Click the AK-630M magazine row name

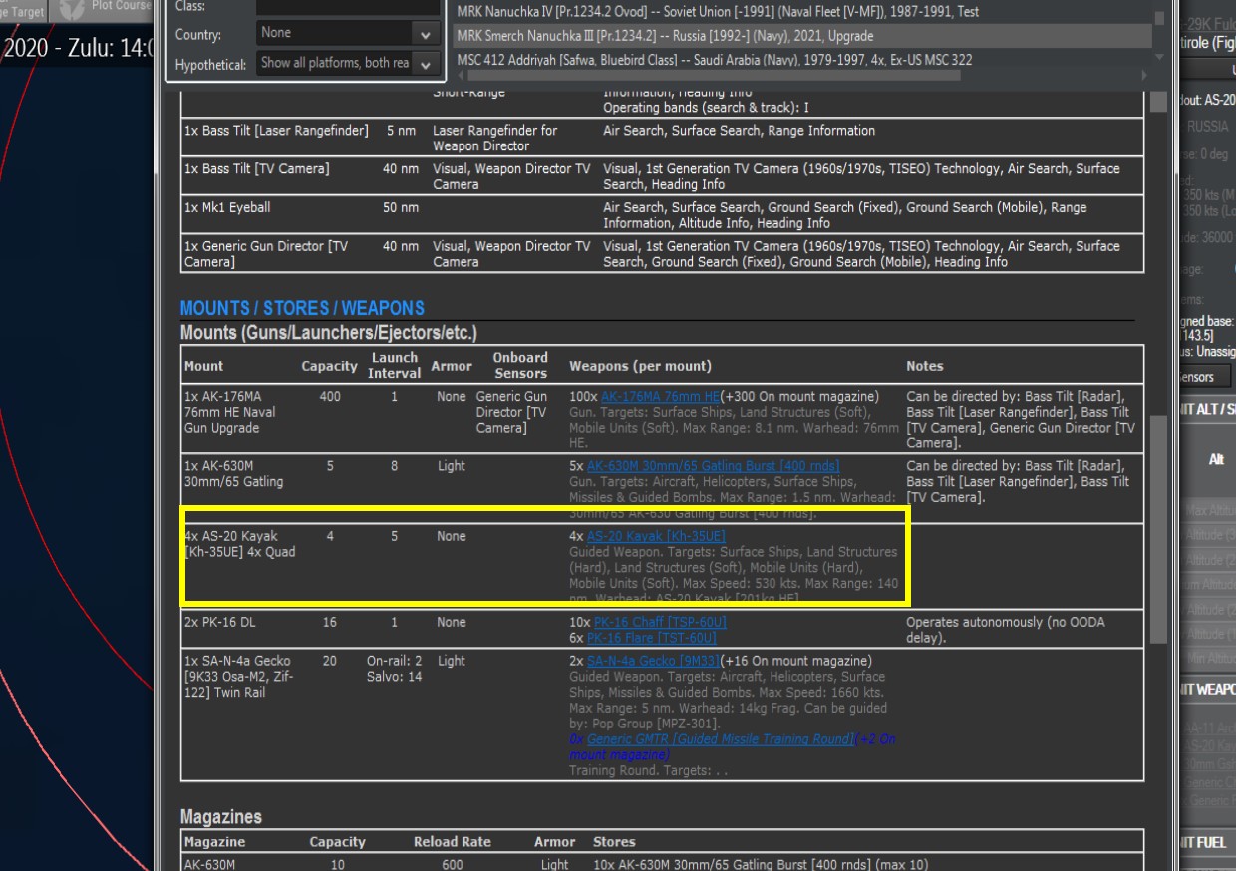(209, 865)
